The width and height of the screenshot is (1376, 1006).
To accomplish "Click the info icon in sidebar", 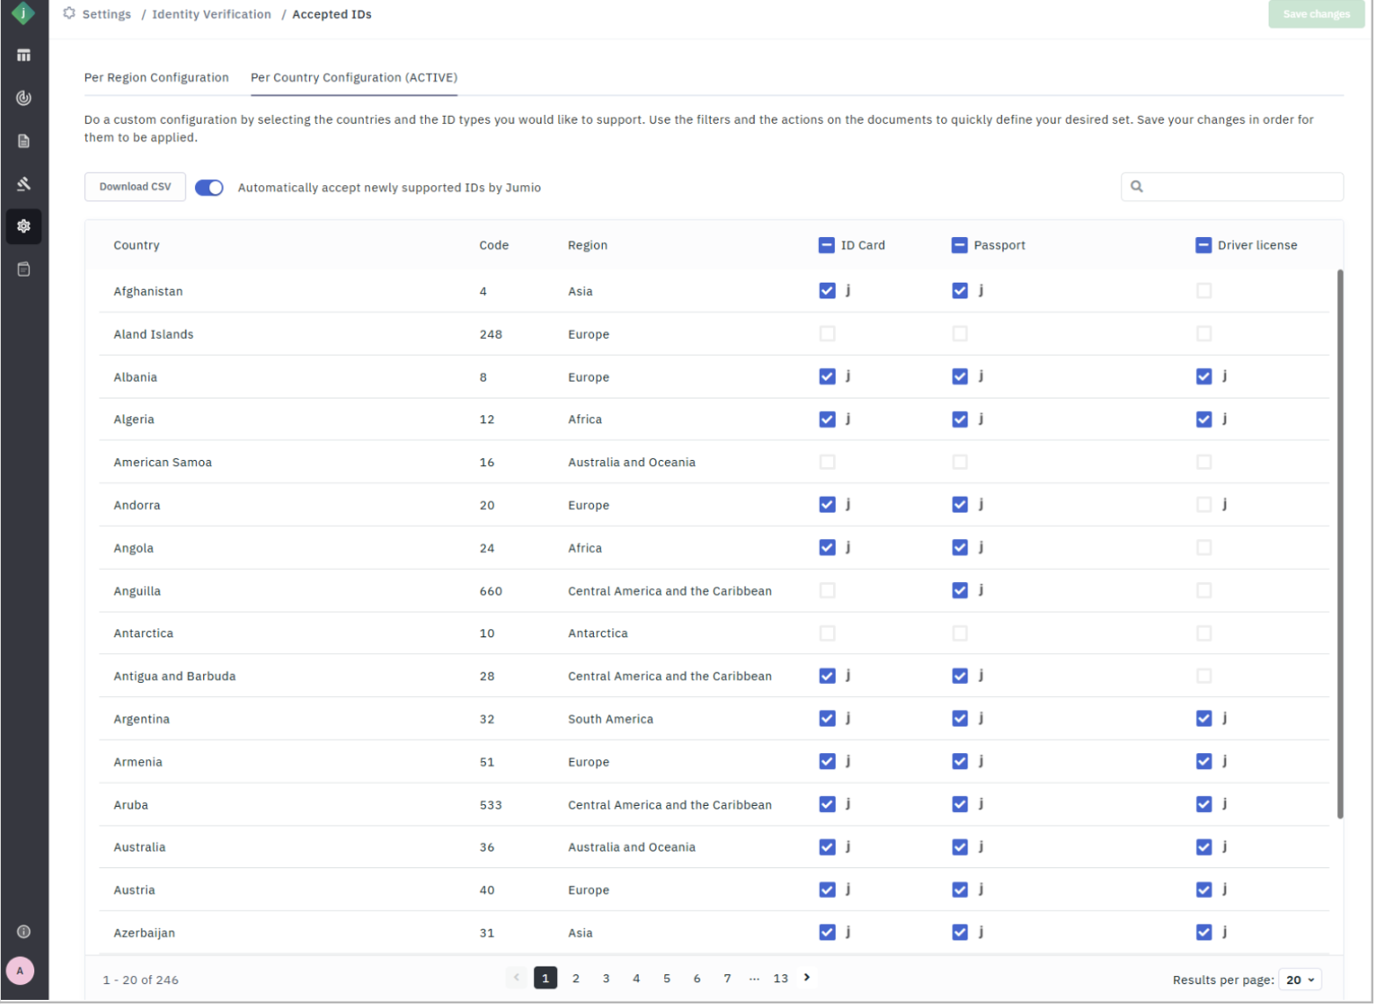I will pos(24,933).
